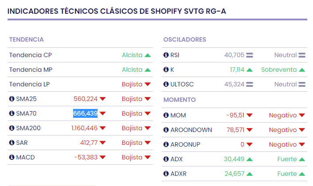Select the highlighted SMA70 value 666,439

[x=85, y=113]
